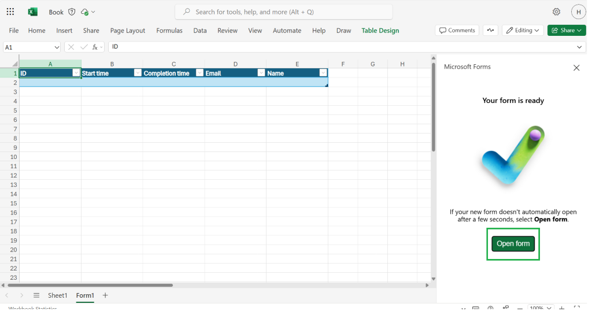
Task: Select row 23 header
Action: tap(9, 278)
